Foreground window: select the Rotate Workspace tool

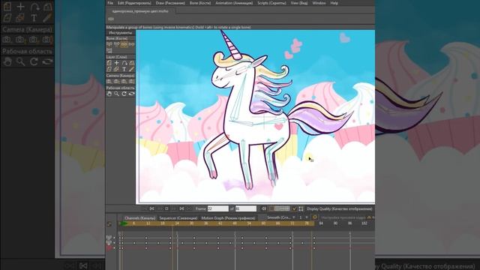[x=124, y=94]
